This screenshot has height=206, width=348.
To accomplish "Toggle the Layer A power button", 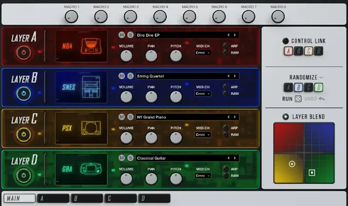I will coord(22,53).
